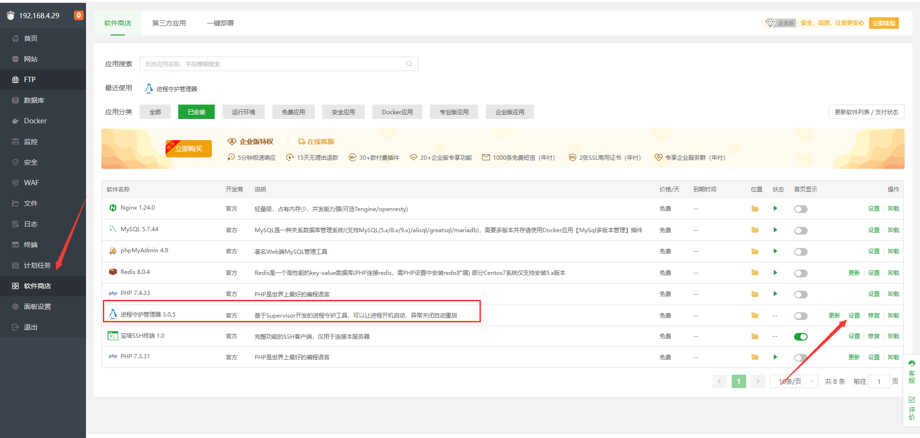Toggle homepage display for 进程守护管理器
Image resolution: width=920 pixels, height=438 pixels.
[x=801, y=316]
